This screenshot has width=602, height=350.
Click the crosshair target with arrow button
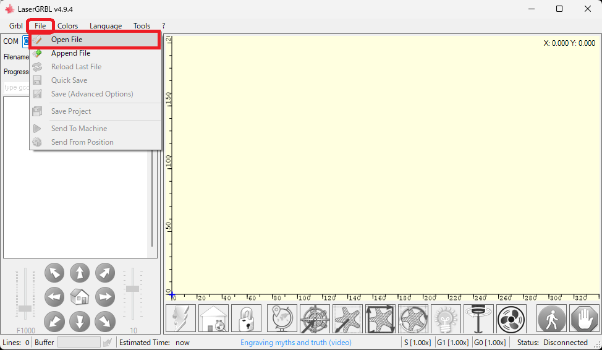click(315, 318)
